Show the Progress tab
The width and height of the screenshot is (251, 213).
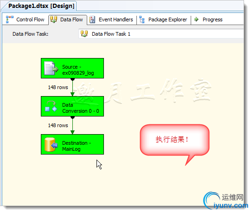click(209, 19)
